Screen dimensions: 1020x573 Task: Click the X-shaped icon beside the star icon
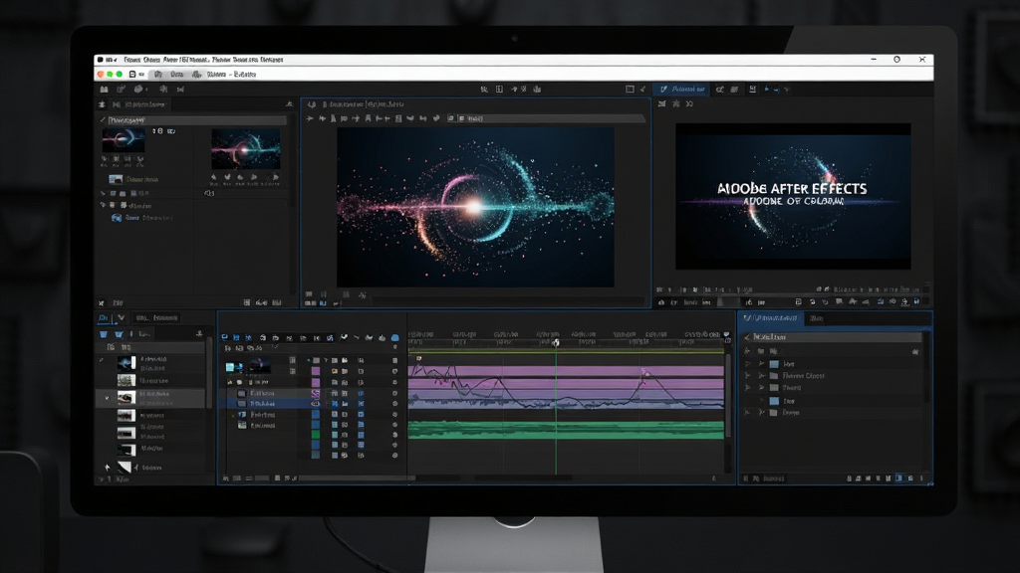tap(689, 103)
